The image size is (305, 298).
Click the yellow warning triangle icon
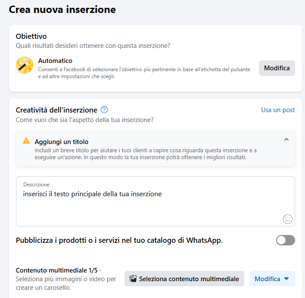[x=26, y=141]
